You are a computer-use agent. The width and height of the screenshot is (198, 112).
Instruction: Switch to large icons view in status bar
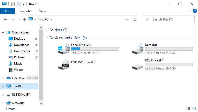click(x=194, y=108)
